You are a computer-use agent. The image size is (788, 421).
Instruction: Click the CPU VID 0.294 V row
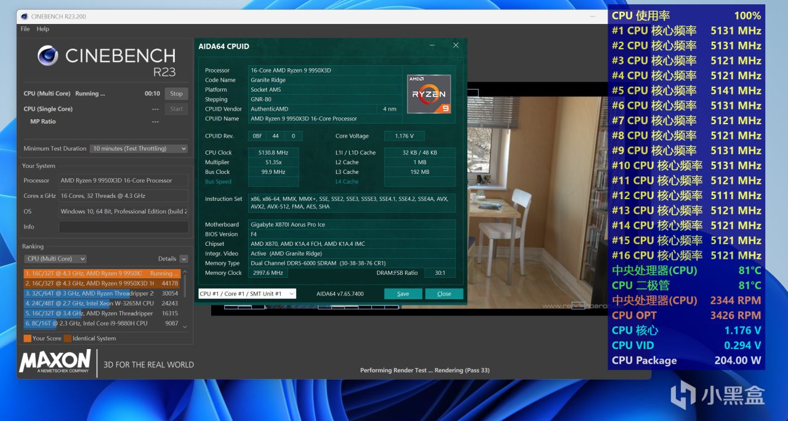pos(686,345)
